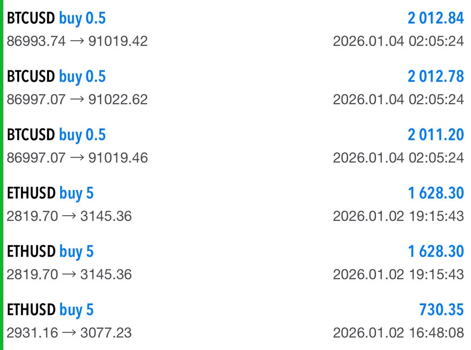Click the entry price 2931.16

pos(32,333)
